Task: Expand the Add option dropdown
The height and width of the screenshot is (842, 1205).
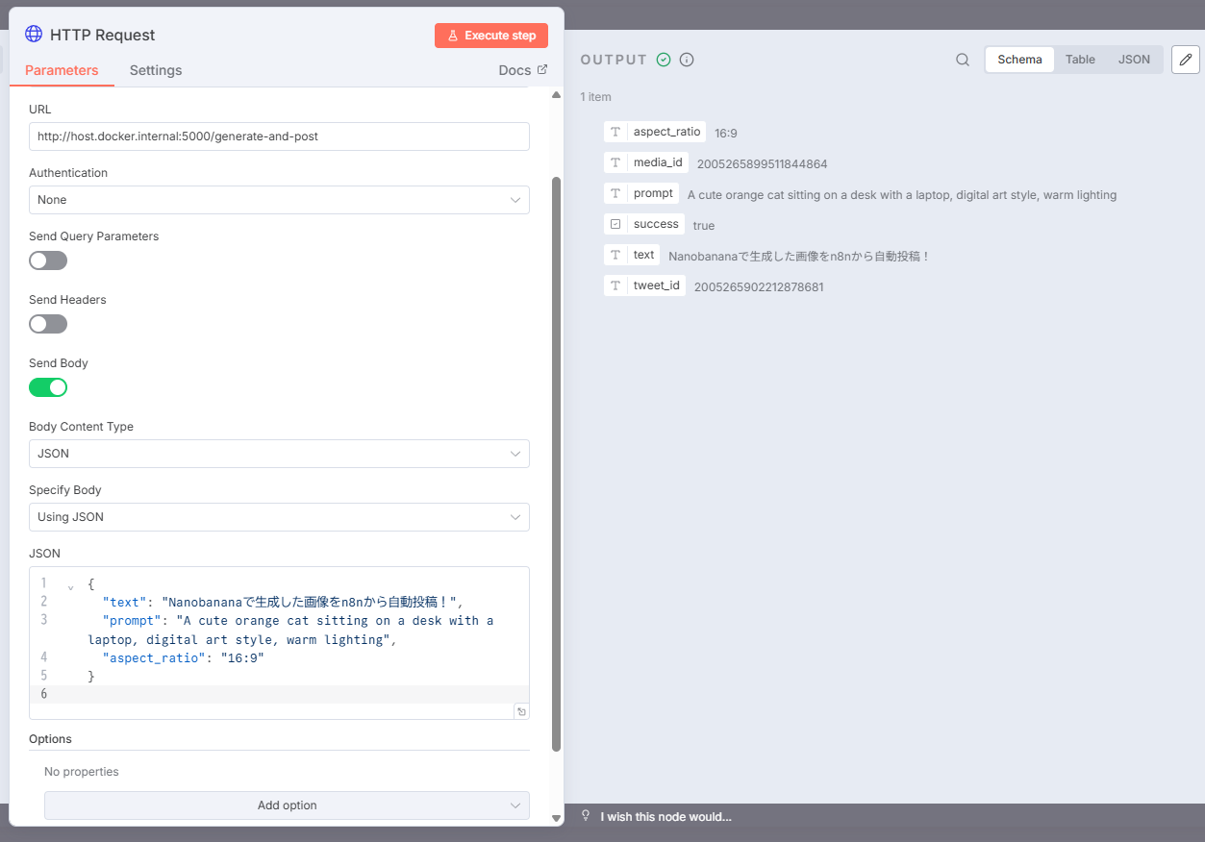Action: pos(287,805)
